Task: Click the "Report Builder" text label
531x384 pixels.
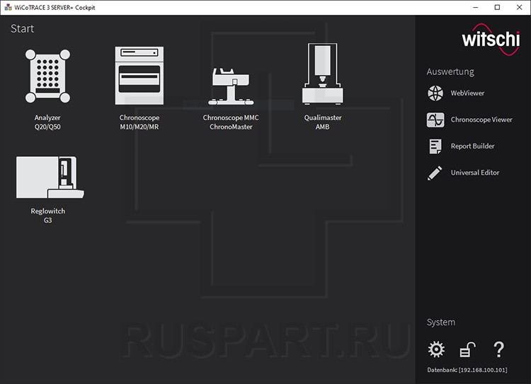Action: 472,146
